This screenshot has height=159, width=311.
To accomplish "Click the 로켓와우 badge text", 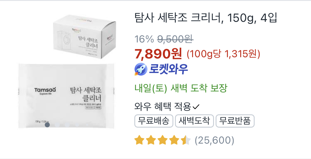I will click(168, 69).
